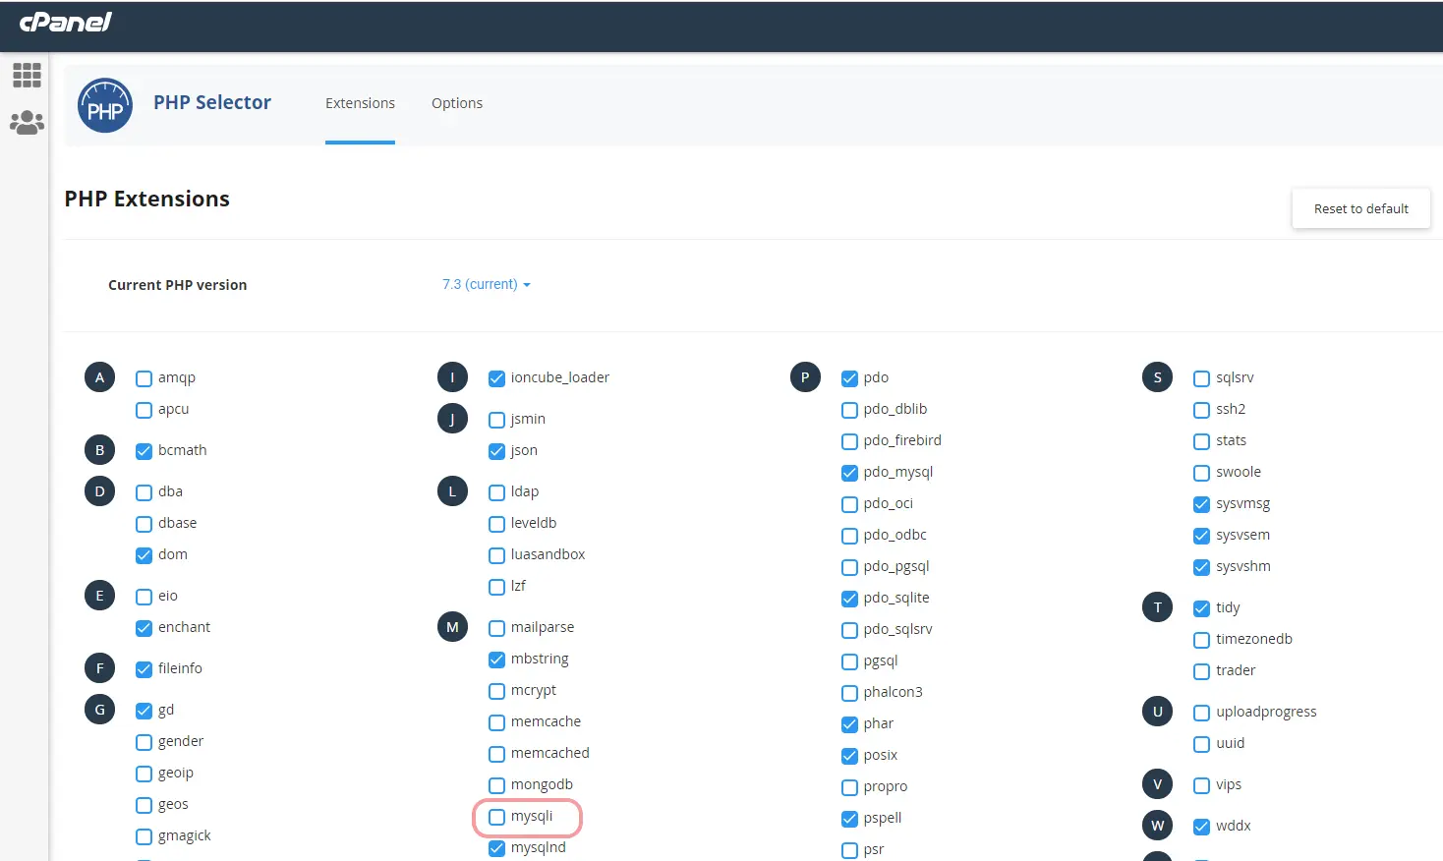Select the Extensions tab

(360, 103)
